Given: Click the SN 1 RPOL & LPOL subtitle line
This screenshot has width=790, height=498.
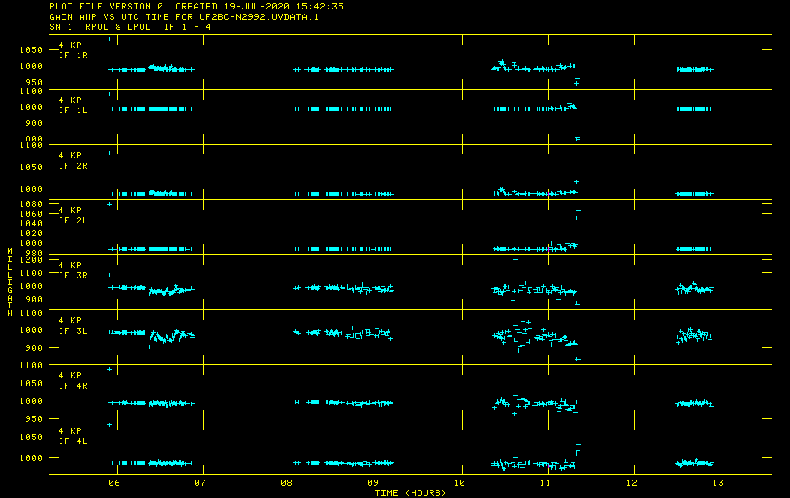Looking at the screenshot, I should (x=130, y=27).
